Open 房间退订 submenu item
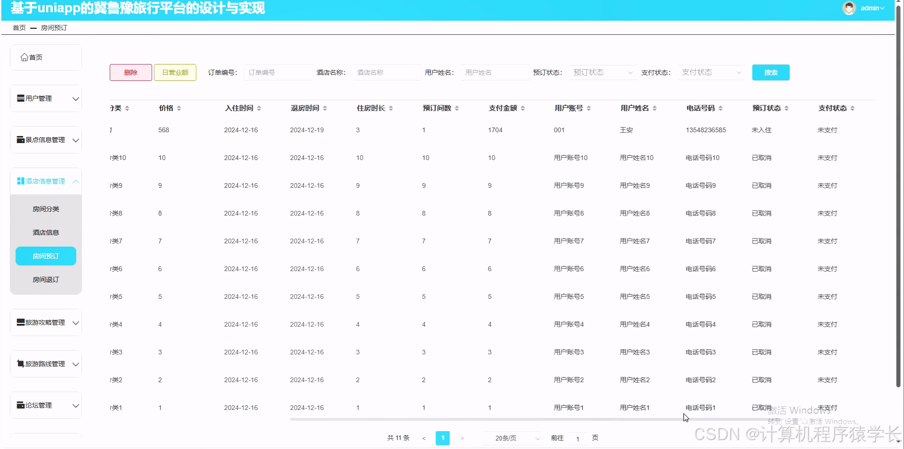This screenshot has height=449, width=904. click(x=46, y=280)
